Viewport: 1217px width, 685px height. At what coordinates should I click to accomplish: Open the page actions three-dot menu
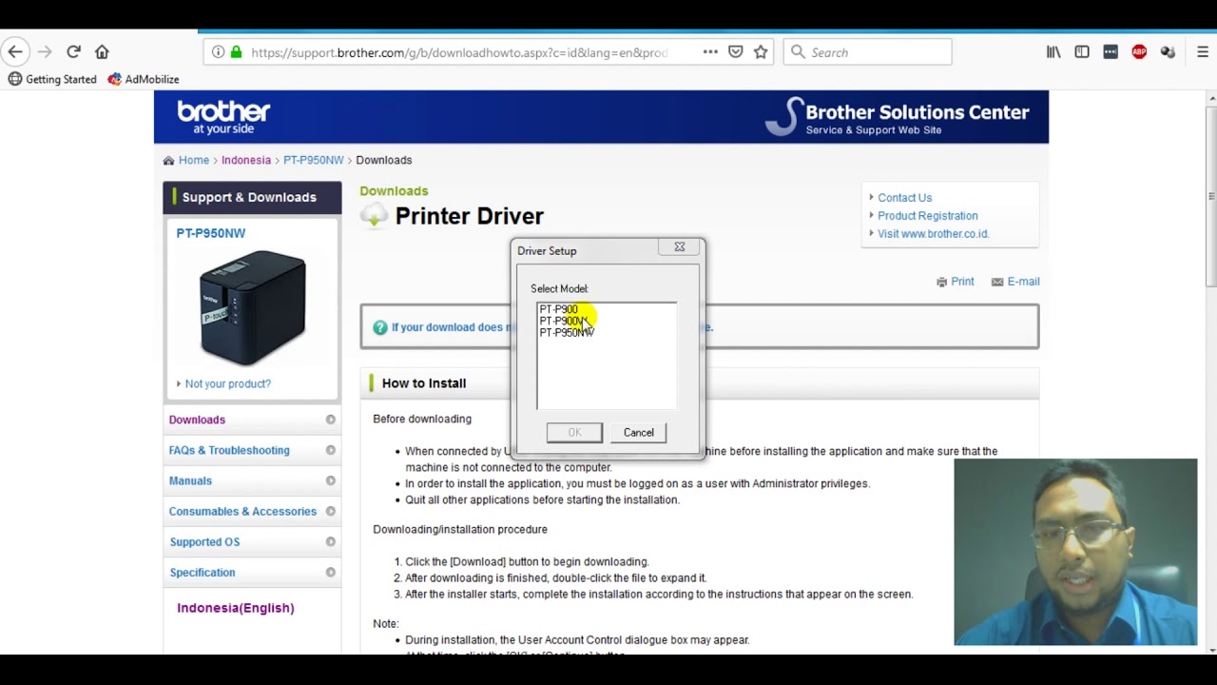click(x=710, y=52)
